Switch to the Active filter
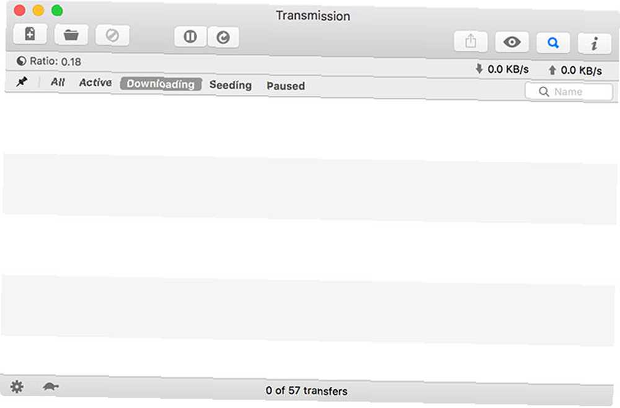Image resolution: width=620 pixels, height=408 pixels. tap(95, 82)
